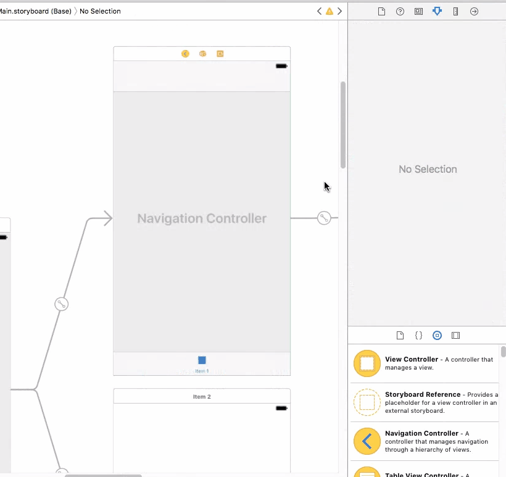The width and height of the screenshot is (506, 477).
Task: Show the Identity inspector
Action: click(418, 12)
